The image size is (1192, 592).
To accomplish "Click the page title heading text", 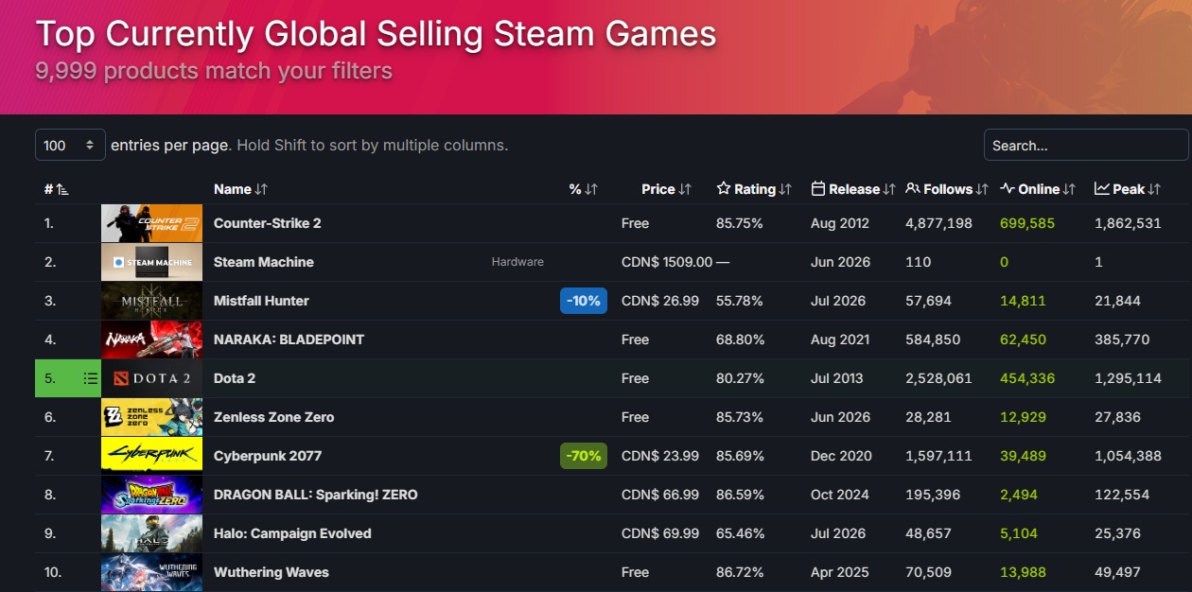I will pyautogui.click(x=376, y=34).
